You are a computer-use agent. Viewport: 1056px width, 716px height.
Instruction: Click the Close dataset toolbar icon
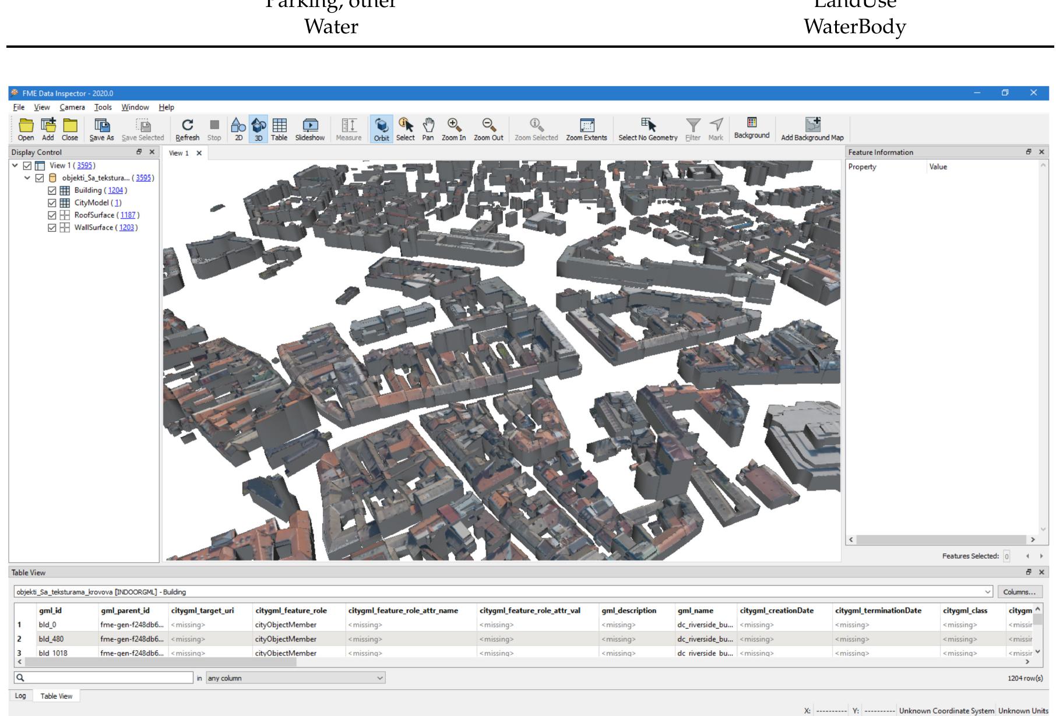click(70, 129)
